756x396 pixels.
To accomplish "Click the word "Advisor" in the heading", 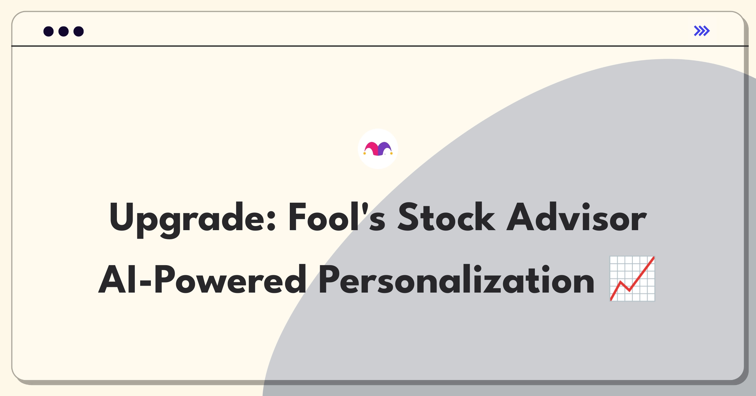I will (577, 217).
